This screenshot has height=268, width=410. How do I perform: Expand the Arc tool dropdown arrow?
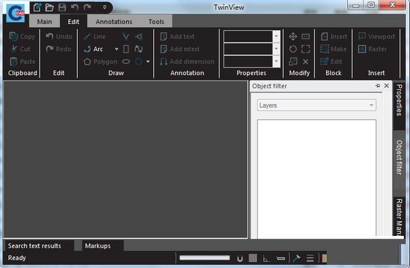[x=116, y=49]
